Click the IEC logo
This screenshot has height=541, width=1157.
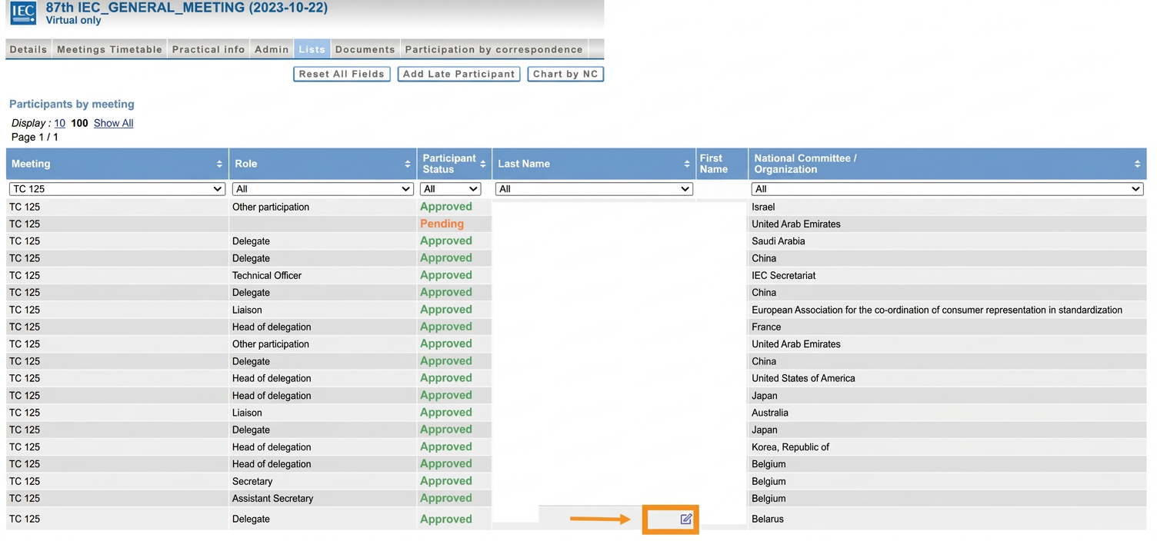pyautogui.click(x=23, y=12)
